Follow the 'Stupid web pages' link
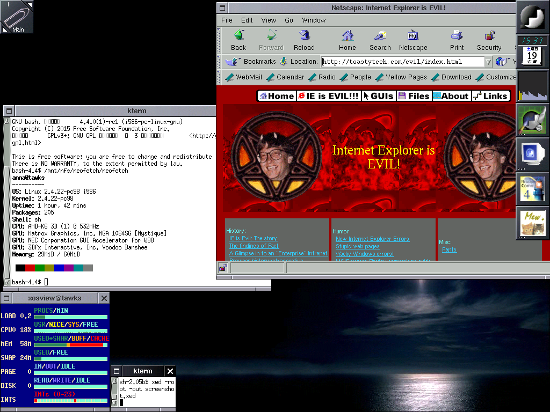The image size is (550, 412). (357, 246)
